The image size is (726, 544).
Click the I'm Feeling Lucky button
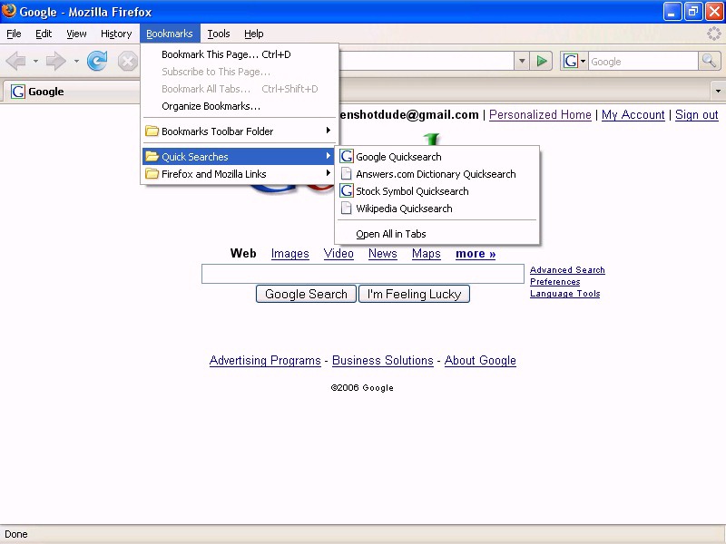414,294
